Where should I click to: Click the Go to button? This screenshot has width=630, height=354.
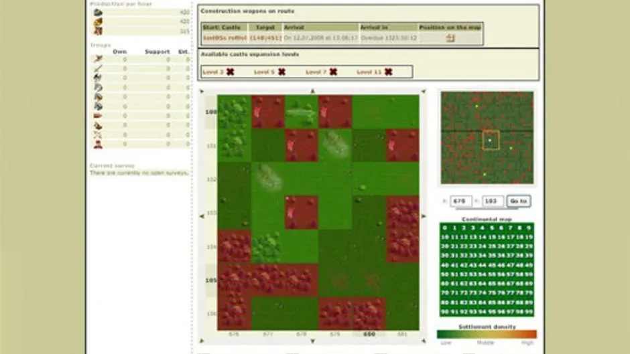(518, 201)
